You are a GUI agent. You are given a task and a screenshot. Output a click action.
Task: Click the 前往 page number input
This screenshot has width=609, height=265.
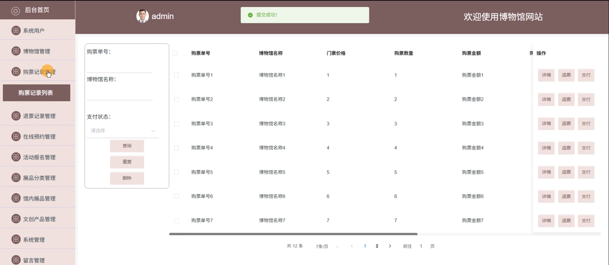(x=421, y=246)
